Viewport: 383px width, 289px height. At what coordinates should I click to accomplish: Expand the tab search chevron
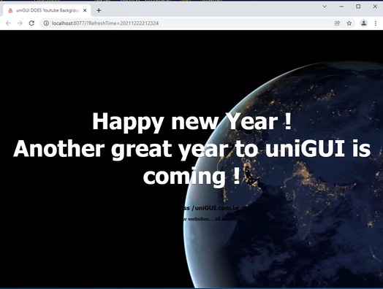325,7
